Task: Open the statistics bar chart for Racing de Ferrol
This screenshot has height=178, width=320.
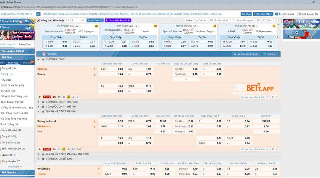Action: click(68, 149)
